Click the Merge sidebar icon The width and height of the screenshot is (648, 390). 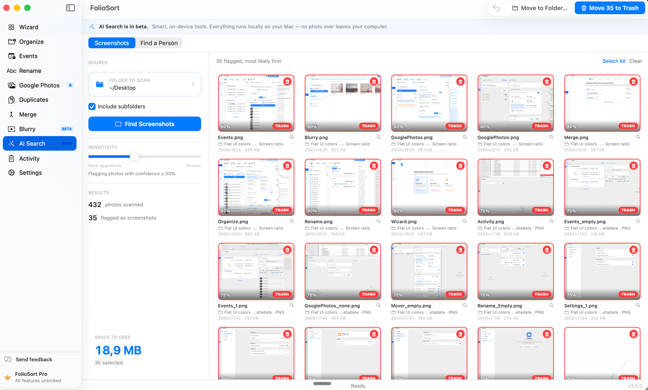click(x=11, y=115)
